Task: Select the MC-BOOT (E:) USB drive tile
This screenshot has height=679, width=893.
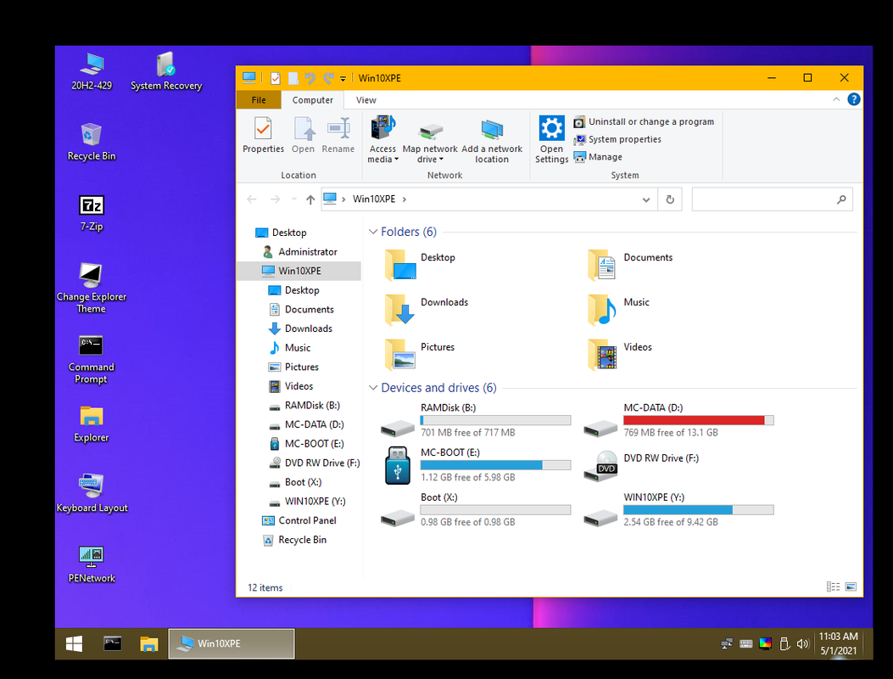Action: [x=476, y=465]
